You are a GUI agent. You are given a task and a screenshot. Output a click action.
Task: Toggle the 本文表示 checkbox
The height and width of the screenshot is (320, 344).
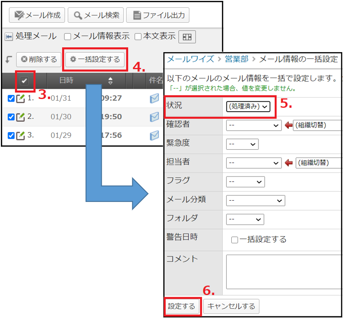coord(139,36)
